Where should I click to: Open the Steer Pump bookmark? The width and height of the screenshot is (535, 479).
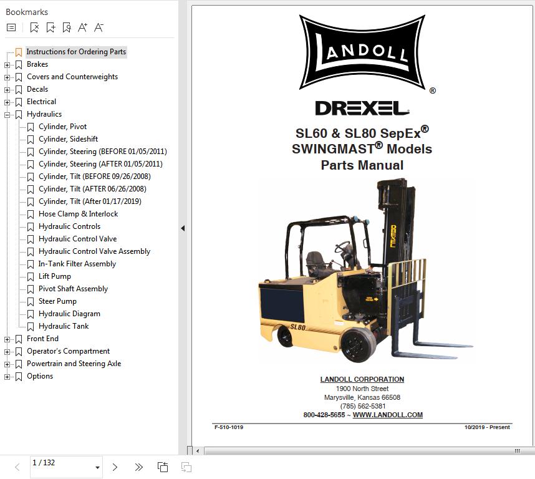(x=57, y=301)
